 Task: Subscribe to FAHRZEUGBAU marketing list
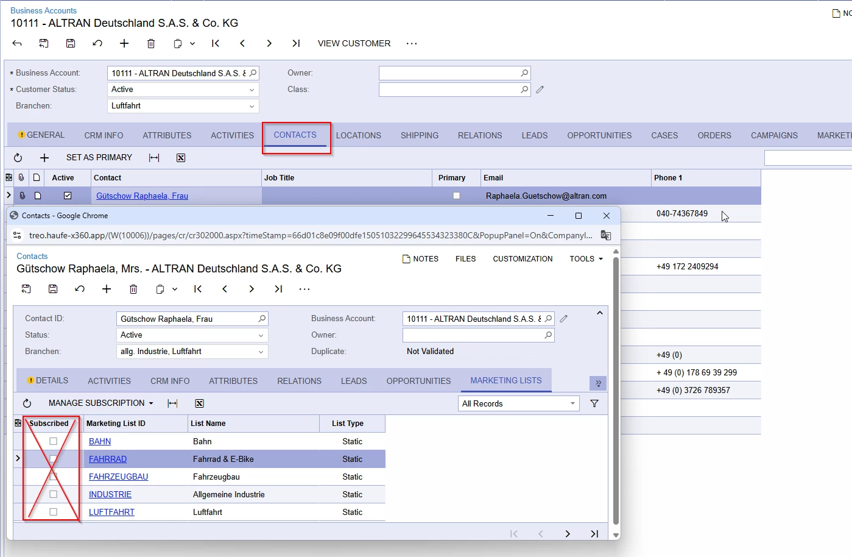(x=53, y=477)
